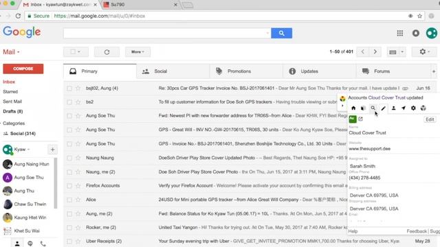The width and height of the screenshot is (440, 247).
Task: Open Social (314) category label
Action: point(23,134)
